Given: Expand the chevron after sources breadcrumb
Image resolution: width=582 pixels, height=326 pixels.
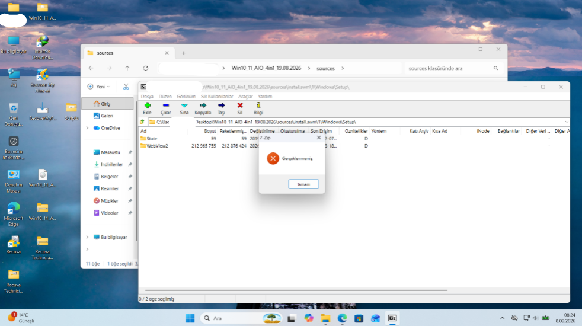Looking at the screenshot, I should pyautogui.click(x=343, y=68).
